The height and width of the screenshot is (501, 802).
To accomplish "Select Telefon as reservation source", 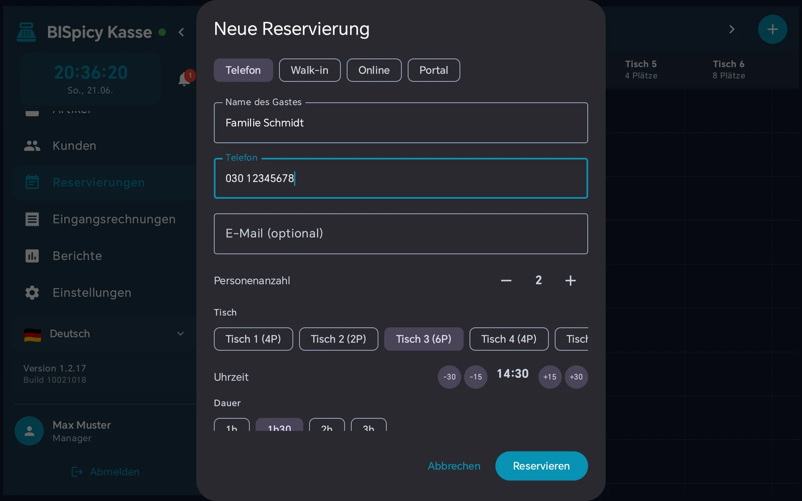I will pyautogui.click(x=243, y=70).
